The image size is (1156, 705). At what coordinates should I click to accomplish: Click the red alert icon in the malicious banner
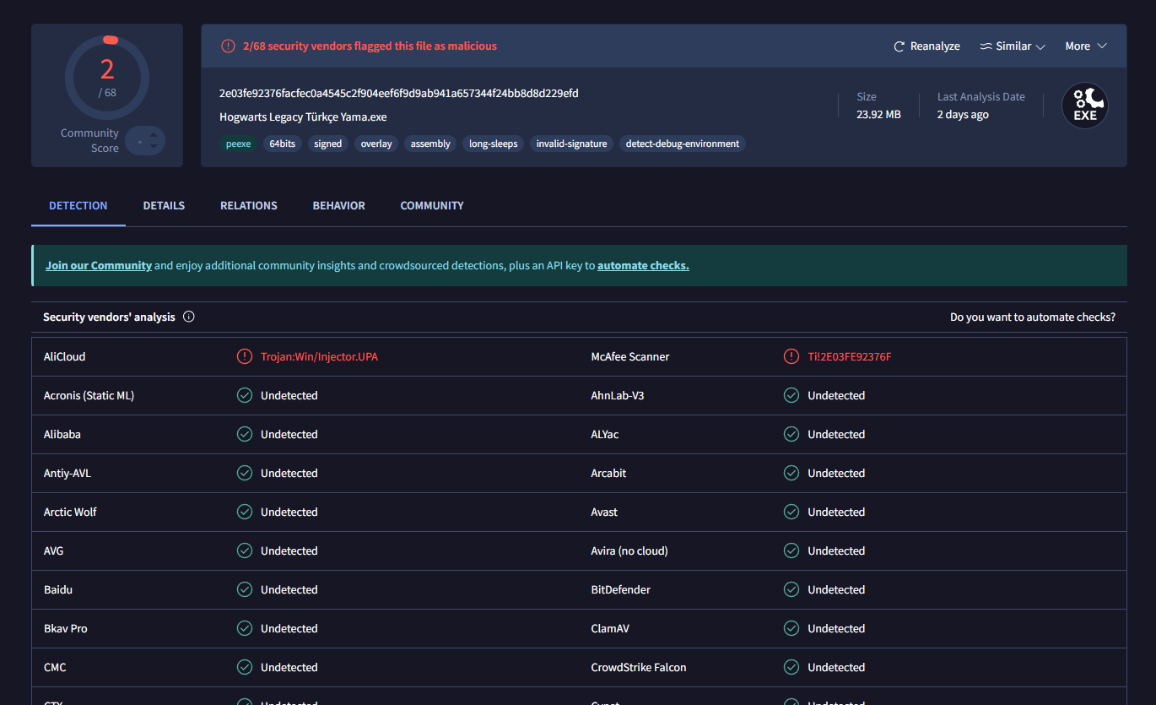click(228, 46)
